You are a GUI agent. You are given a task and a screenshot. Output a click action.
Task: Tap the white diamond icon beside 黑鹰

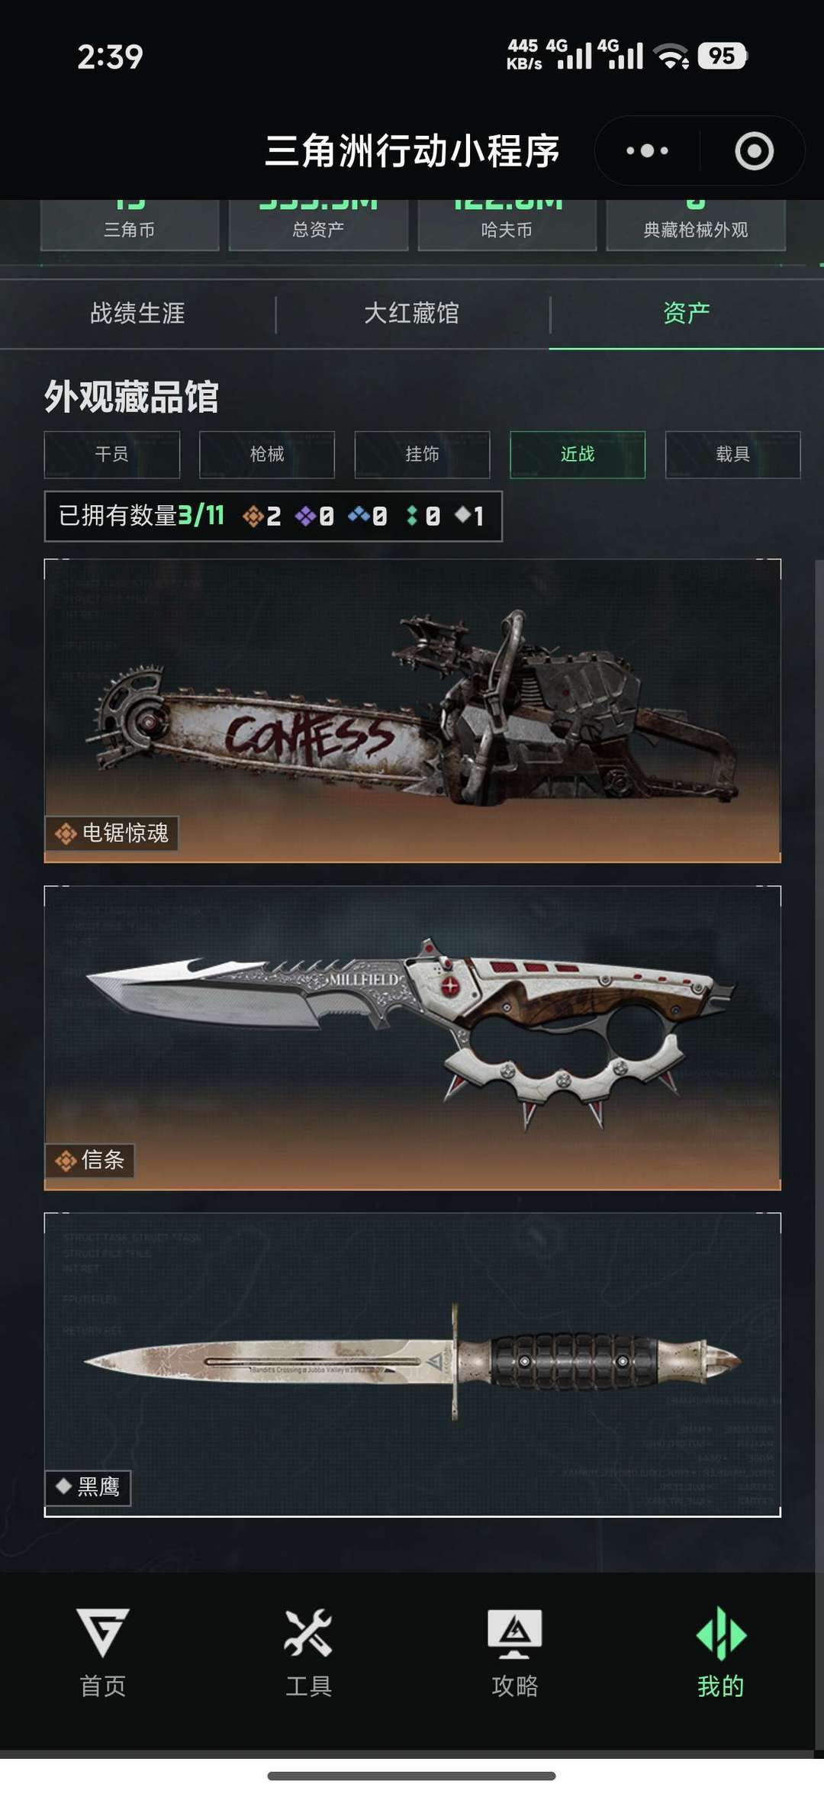(x=64, y=1486)
